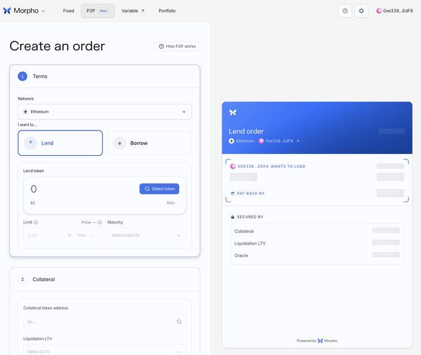Image resolution: width=421 pixels, height=355 pixels.
Task: Click the Ethereum icon on order card
Action: (x=232, y=141)
